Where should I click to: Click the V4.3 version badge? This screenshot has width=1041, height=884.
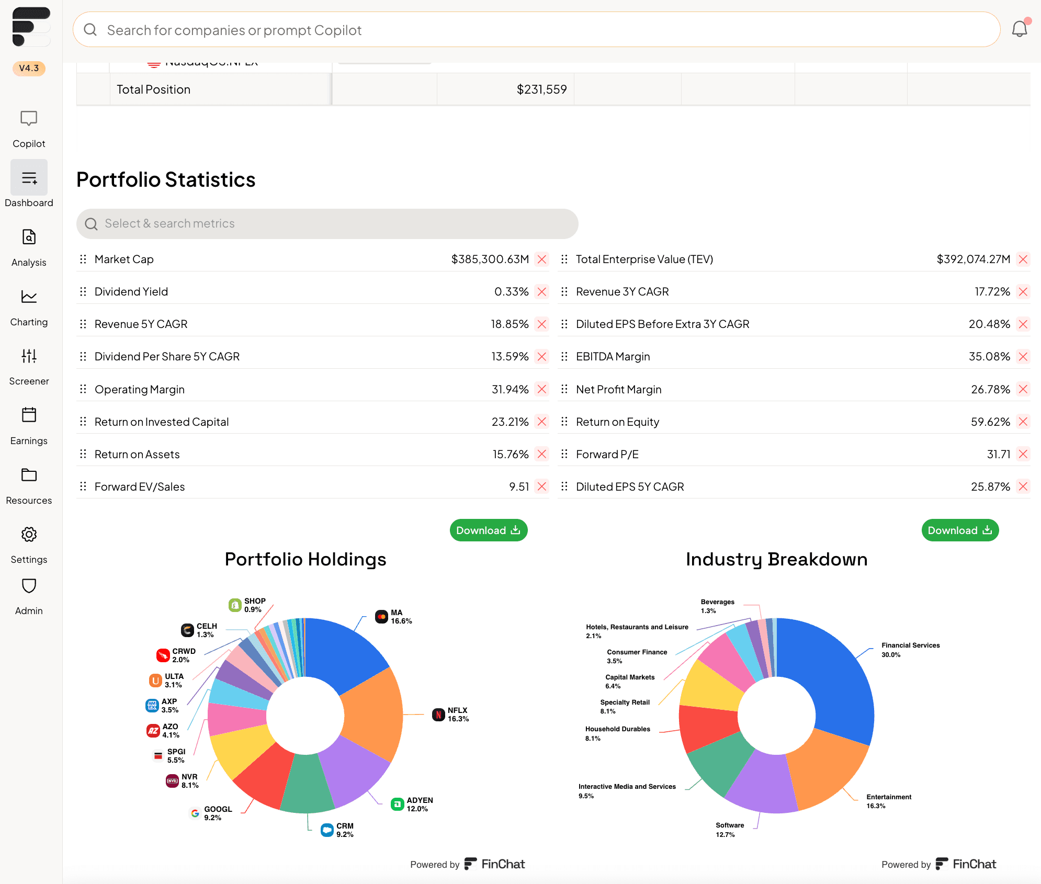pos(29,69)
